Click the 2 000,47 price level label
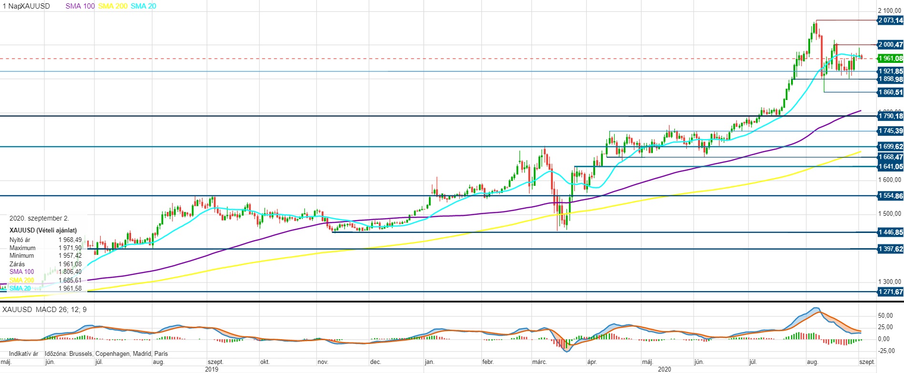904x373 pixels. [x=891, y=45]
